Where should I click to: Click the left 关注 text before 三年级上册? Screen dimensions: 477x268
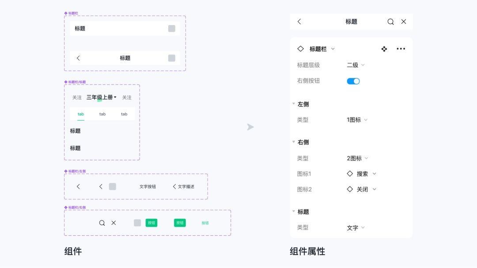(x=77, y=97)
